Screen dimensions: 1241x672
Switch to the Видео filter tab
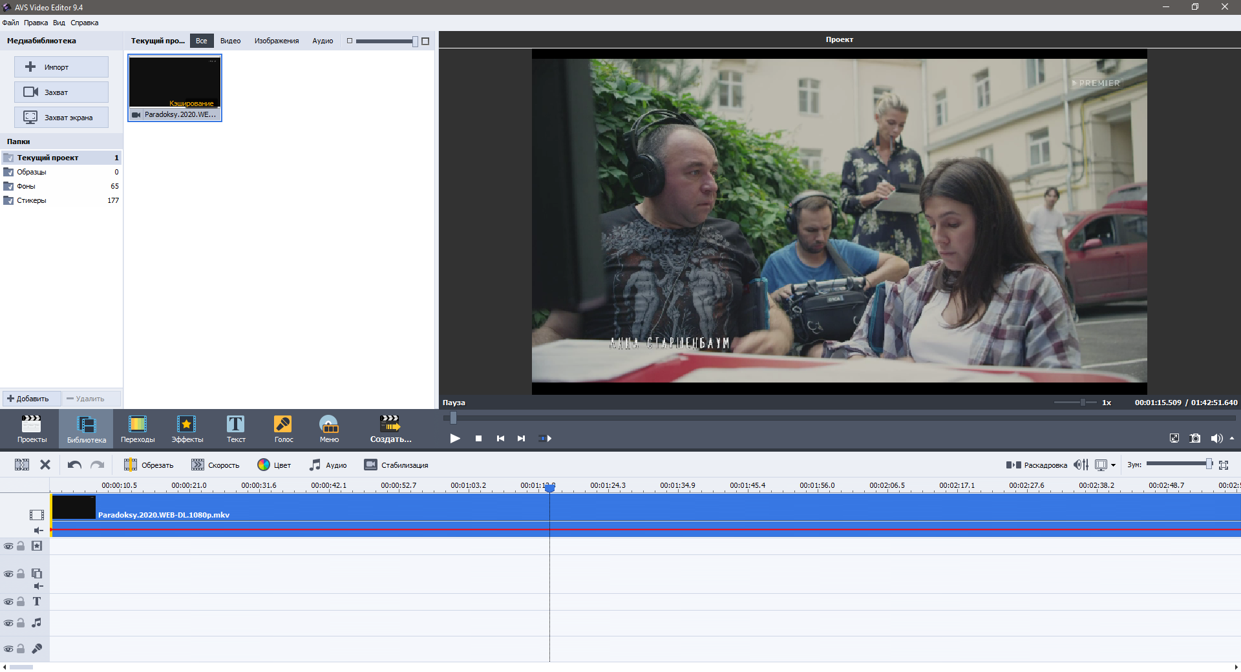coord(230,41)
